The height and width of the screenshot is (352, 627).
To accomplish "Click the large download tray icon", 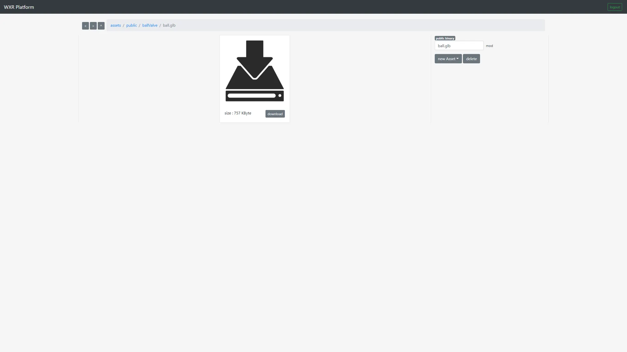I will tap(254, 71).
